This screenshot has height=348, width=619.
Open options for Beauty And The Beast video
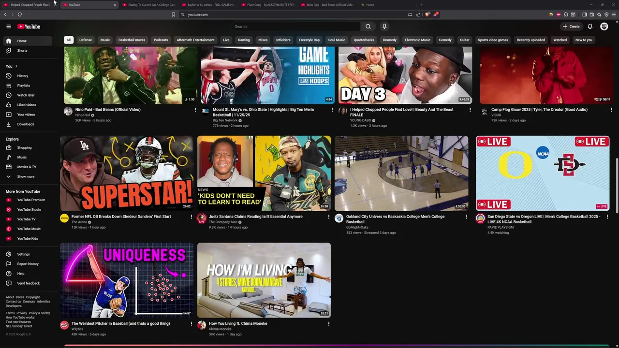[470, 110]
